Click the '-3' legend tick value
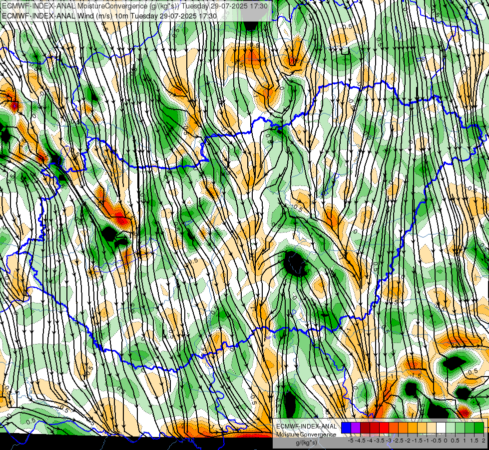The image size is (489, 450). 389,440
